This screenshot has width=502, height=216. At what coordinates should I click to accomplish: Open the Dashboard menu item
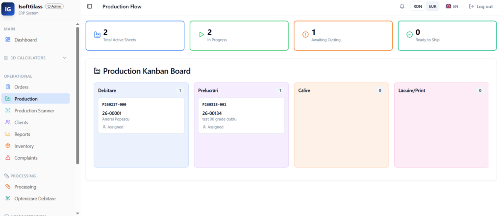click(25, 40)
